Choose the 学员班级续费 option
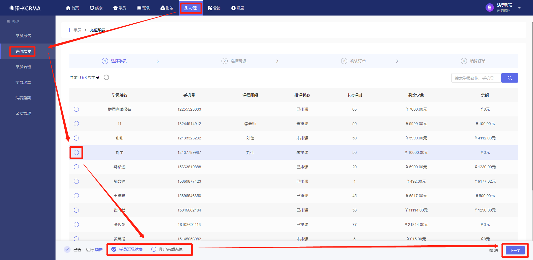 coord(127,249)
